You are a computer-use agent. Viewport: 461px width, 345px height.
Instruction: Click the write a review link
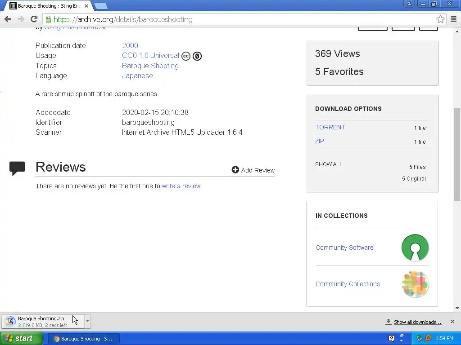click(x=182, y=186)
